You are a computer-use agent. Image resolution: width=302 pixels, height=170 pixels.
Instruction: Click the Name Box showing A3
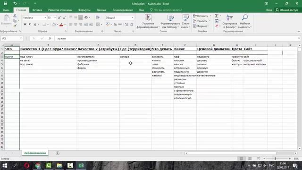click(12, 38)
